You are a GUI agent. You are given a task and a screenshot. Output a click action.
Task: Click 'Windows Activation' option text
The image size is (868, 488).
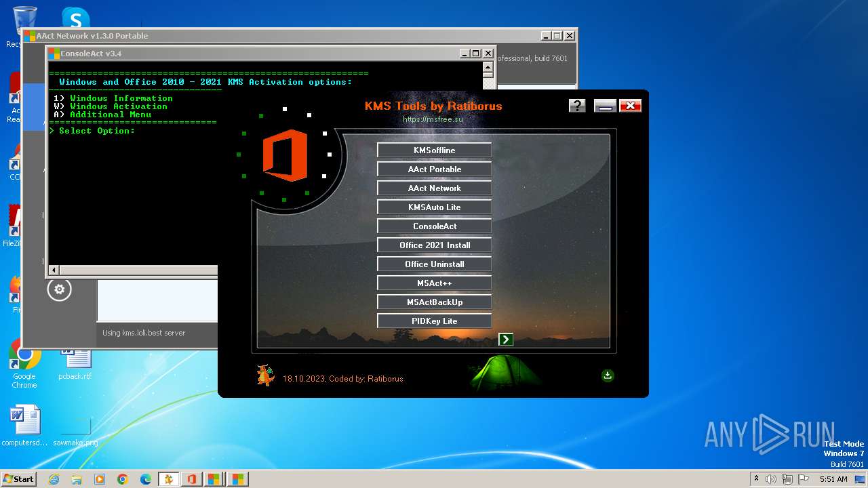(118, 106)
